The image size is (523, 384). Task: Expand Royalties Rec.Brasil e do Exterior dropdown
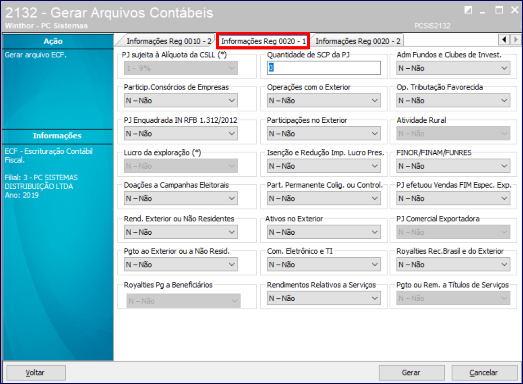click(x=453, y=264)
